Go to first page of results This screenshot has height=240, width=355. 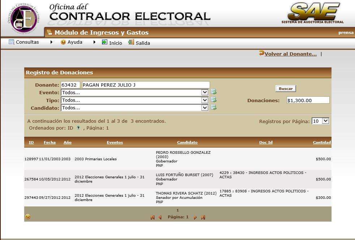[x=153, y=217]
